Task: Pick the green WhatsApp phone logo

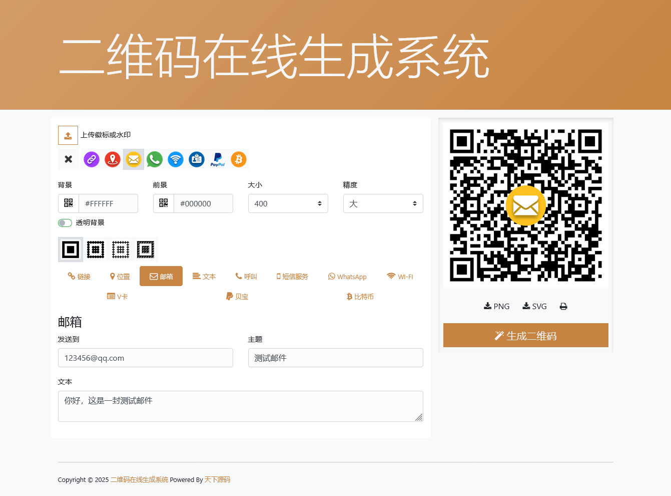Action: click(155, 159)
